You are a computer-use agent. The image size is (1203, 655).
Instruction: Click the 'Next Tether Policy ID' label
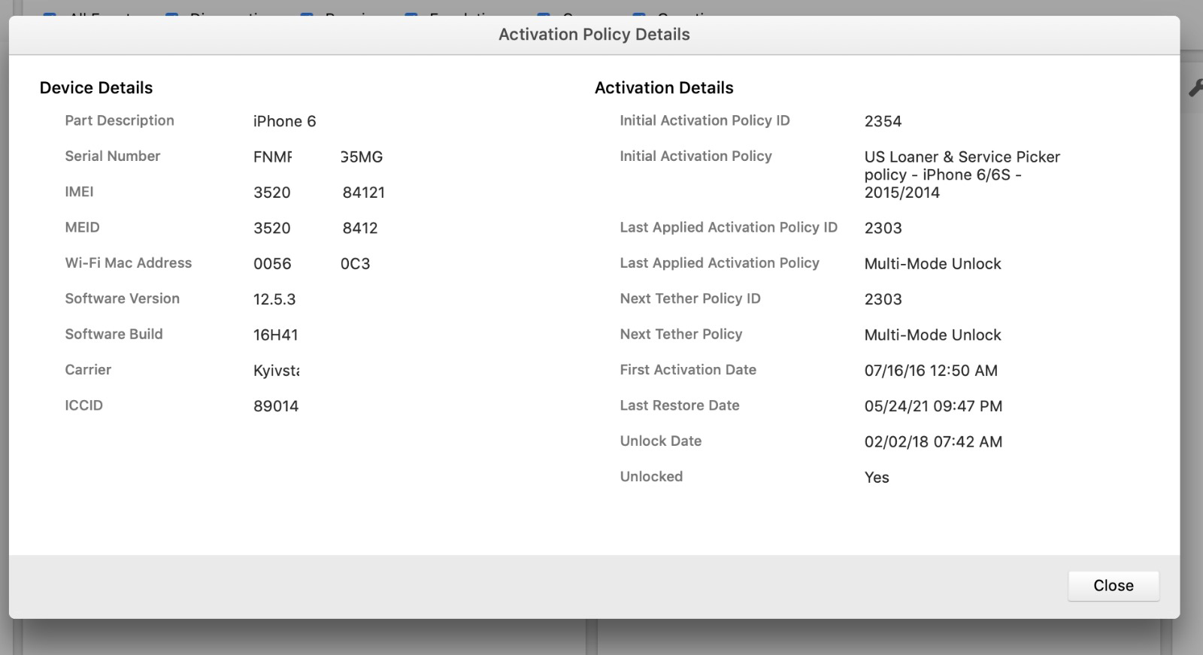coord(690,299)
